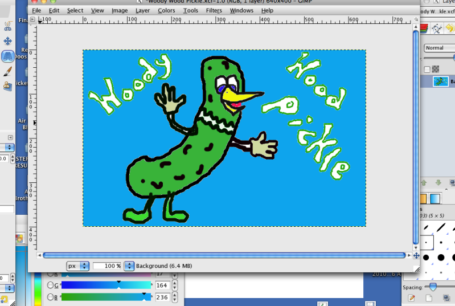Viewport: 455px width, 306px height.
Task: Open the px units dropdown
Action: pyautogui.click(x=78, y=266)
